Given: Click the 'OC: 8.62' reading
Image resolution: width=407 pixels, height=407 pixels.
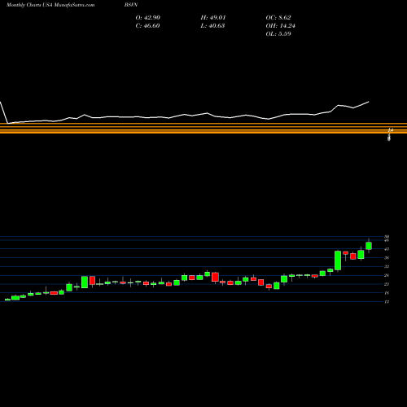Looking at the screenshot, I should (278, 18).
